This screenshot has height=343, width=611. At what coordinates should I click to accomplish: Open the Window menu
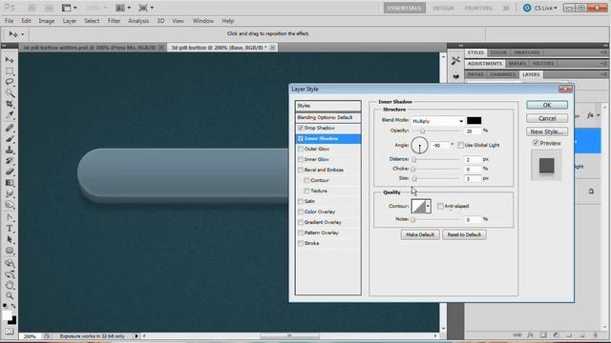[203, 21]
